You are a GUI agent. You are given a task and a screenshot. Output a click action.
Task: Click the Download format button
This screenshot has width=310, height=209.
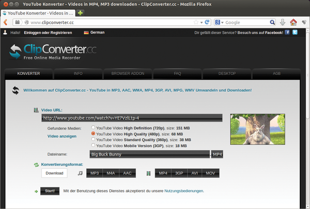(54, 173)
